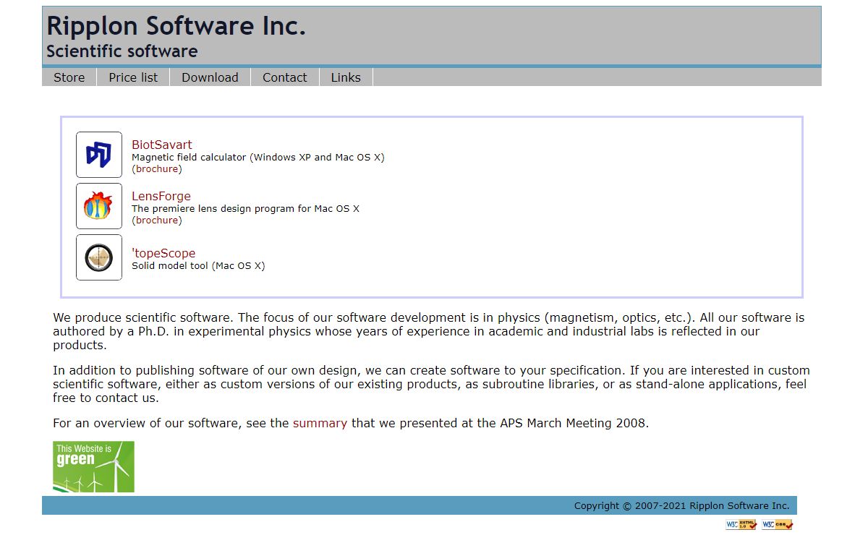The height and width of the screenshot is (535, 868).
Task: Select the copyright 2007-2021 footer text
Action: [x=681, y=505]
